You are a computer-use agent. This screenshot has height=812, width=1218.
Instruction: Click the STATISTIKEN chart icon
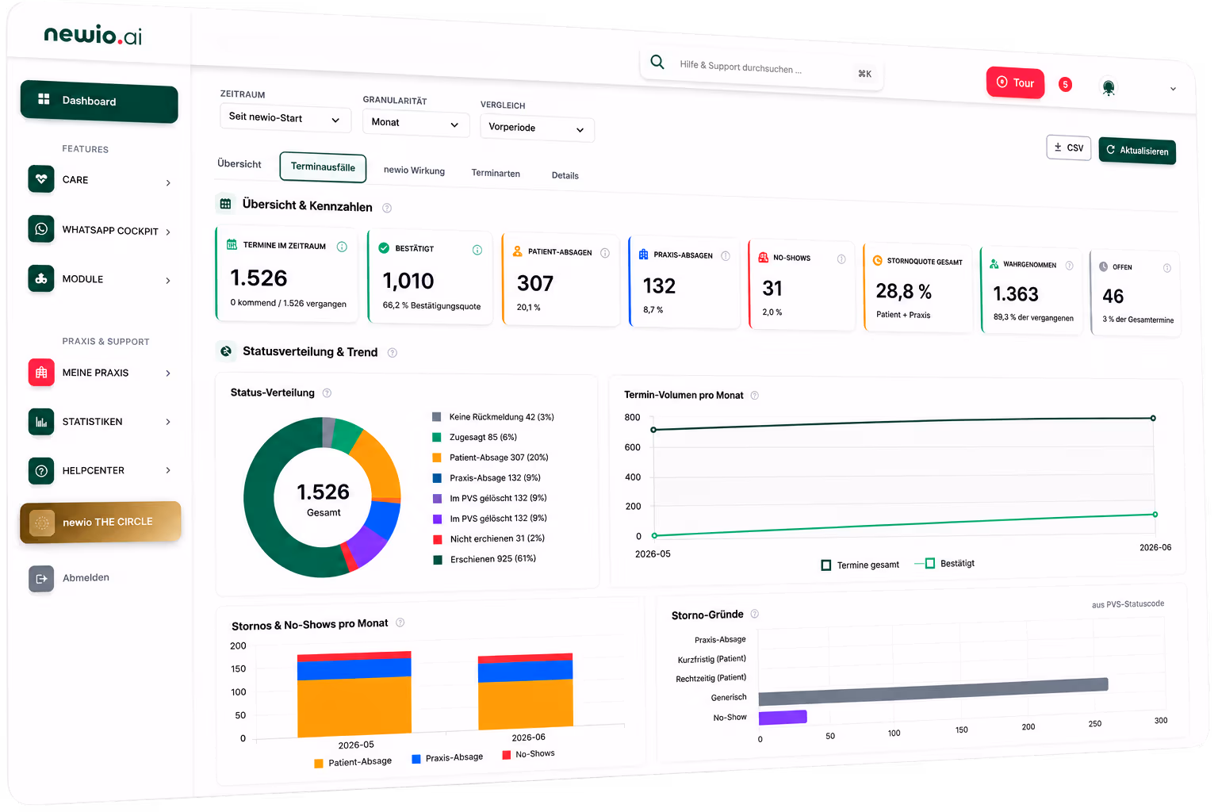click(41, 422)
